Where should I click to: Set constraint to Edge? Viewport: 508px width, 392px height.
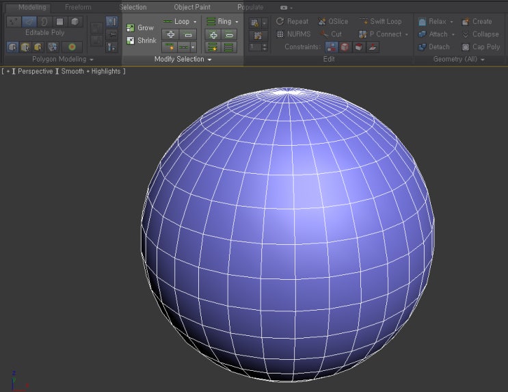click(x=345, y=47)
